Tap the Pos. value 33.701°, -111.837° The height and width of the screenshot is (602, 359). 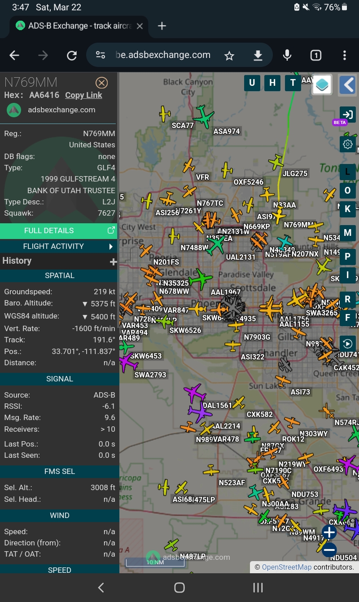pos(83,351)
